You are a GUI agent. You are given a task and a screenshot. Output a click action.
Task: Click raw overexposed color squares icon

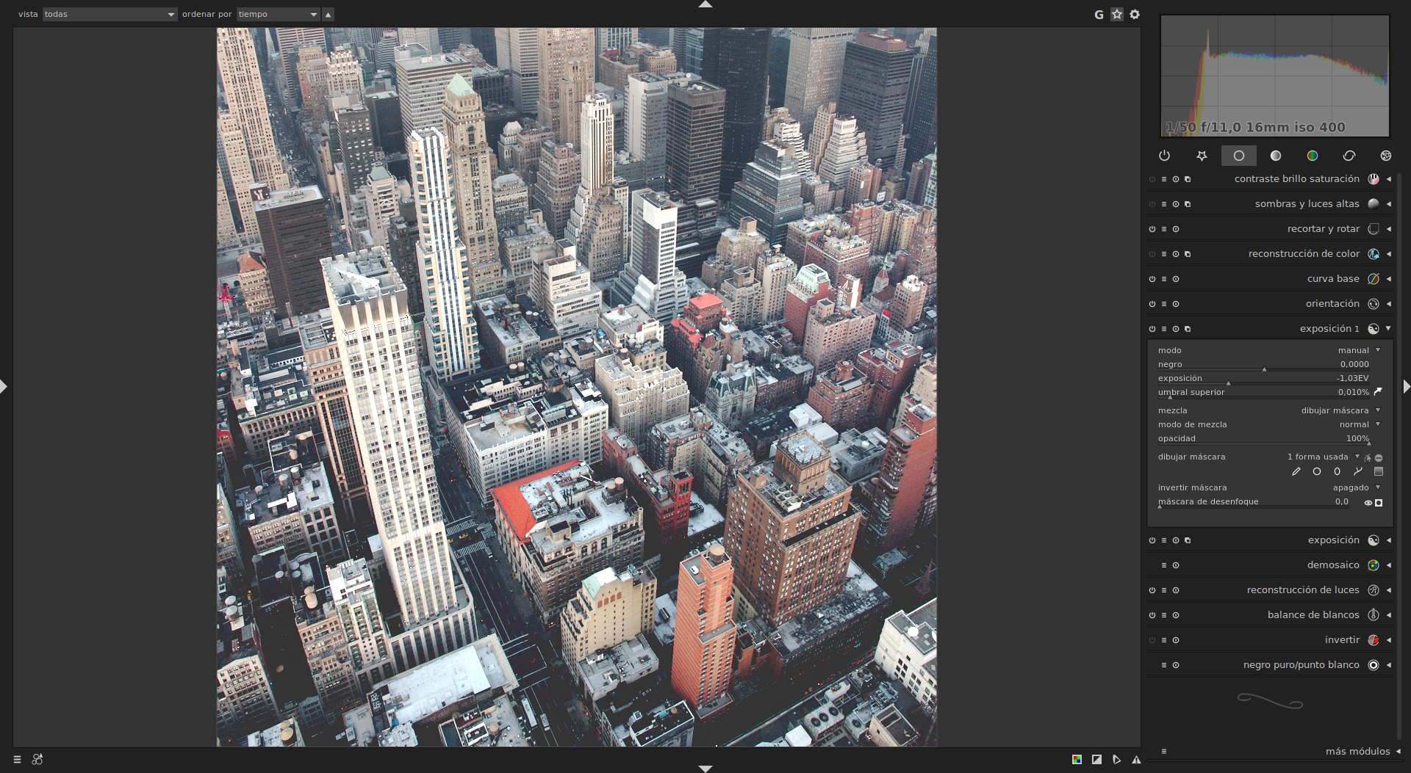pyautogui.click(x=1077, y=760)
